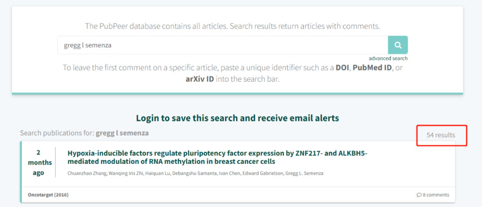Image resolution: width=482 pixels, height=207 pixels.
Task: Select author Chuanzhao Zhang
Action: pos(87,173)
